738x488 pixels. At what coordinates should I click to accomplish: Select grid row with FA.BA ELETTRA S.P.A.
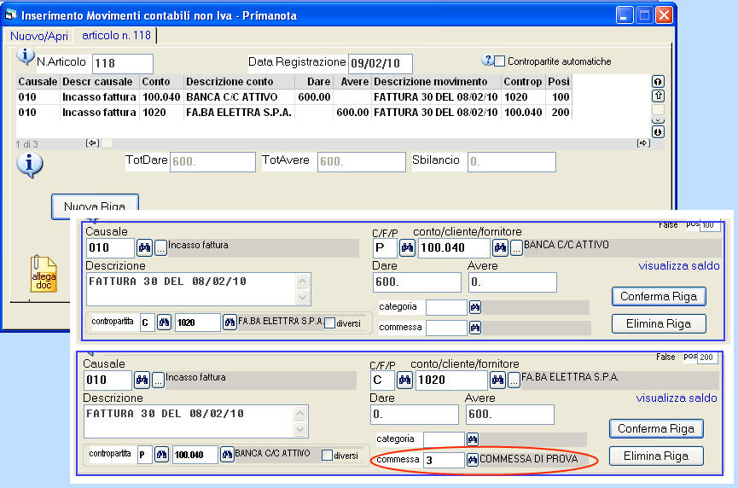click(293, 113)
